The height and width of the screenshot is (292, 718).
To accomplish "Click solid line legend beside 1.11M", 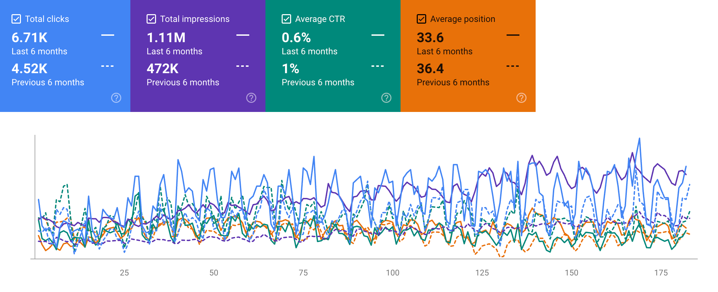I will 243,35.
